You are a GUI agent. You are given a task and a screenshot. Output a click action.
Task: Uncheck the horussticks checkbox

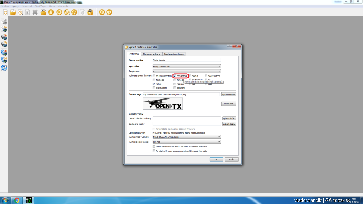pyautogui.click(x=175, y=76)
